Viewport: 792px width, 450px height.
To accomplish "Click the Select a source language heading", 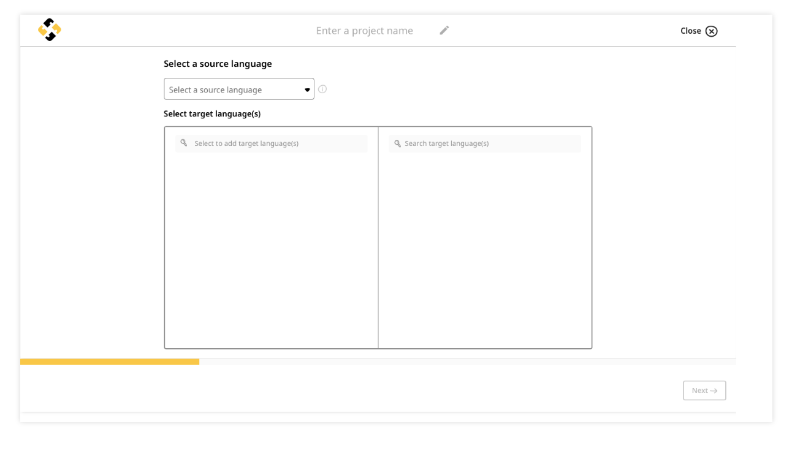I will click(x=218, y=64).
